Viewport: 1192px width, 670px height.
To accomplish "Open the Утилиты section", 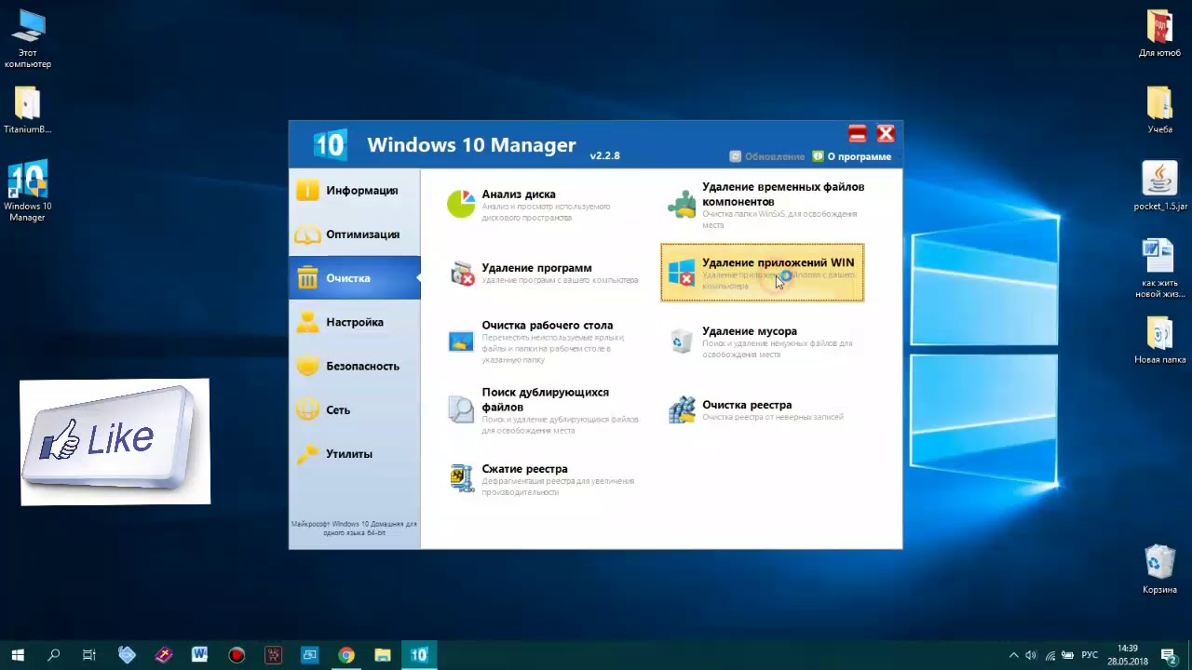I will pyautogui.click(x=354, y=453).
